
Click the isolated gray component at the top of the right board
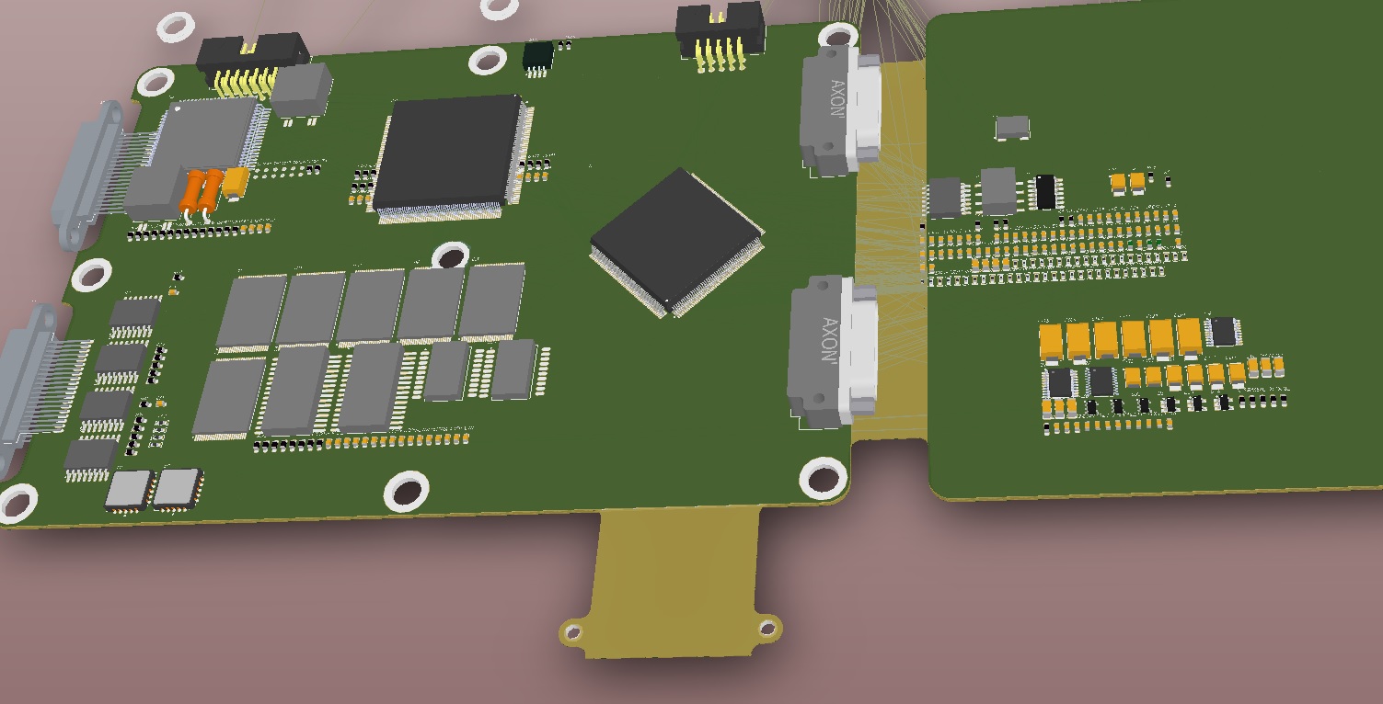[1012, 128]
